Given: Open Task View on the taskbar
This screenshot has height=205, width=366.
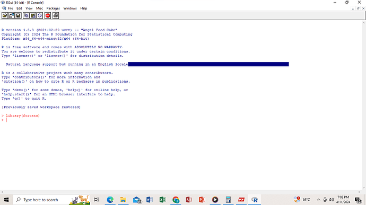Looking at the screenshot, I should (96, 200).
